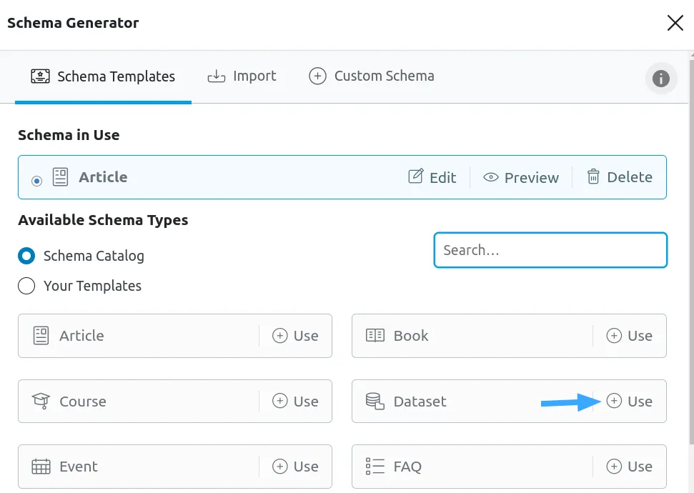The width and height of the screenshot is (694, 493).
Task: Click the Search field
Action: pos(550,250)
